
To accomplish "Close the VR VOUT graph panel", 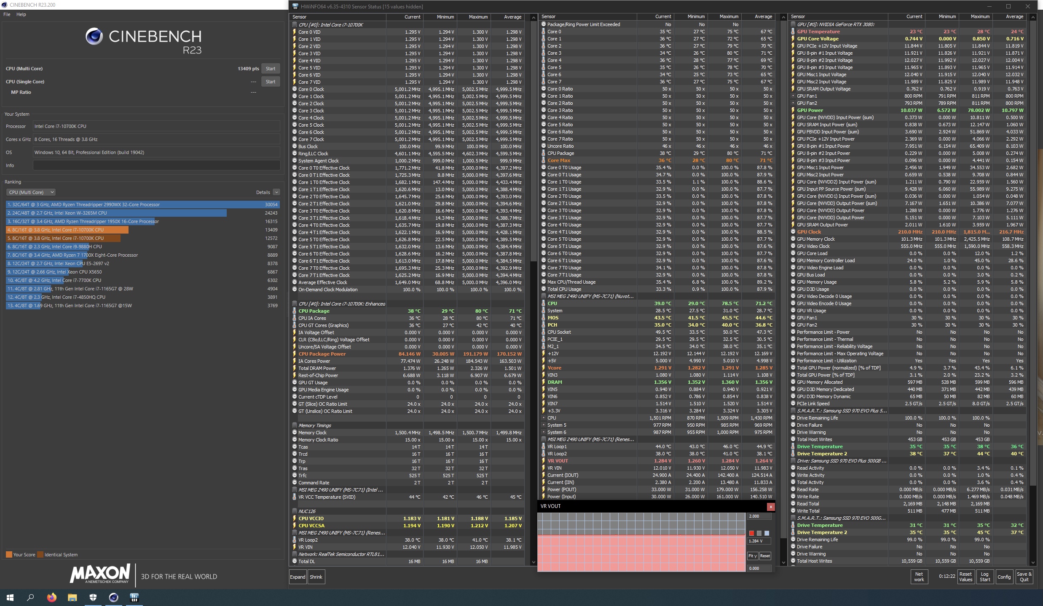I will coord(770,507).
